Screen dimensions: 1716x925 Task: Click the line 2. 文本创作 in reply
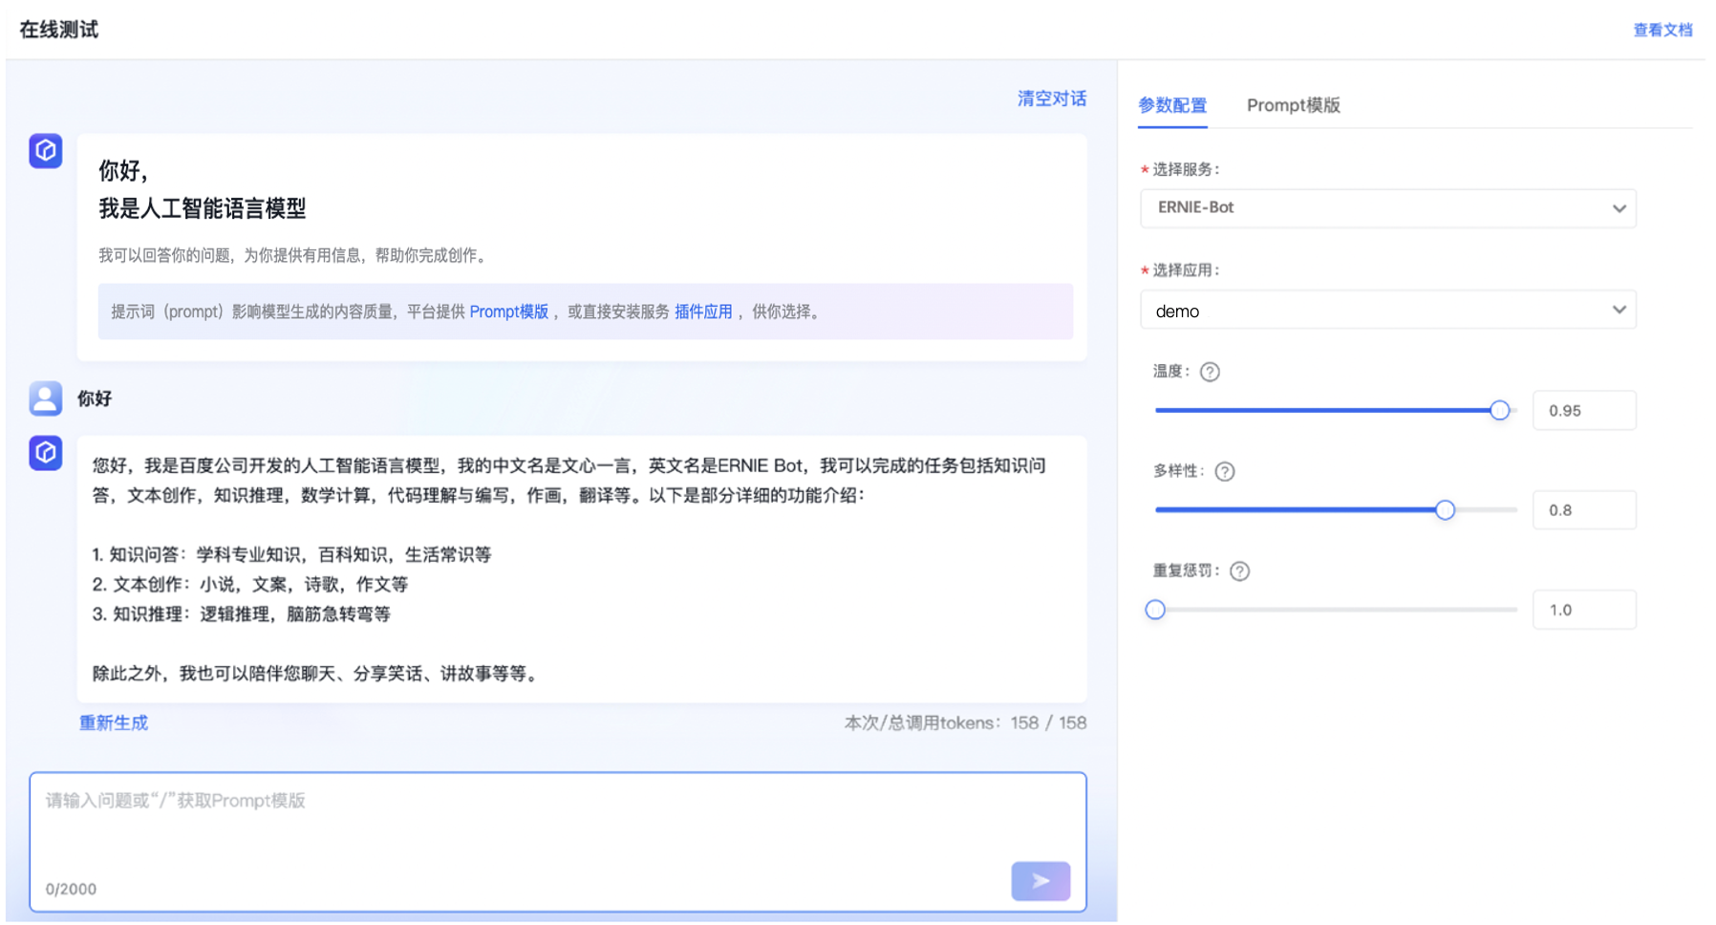[x=250, y=584]
